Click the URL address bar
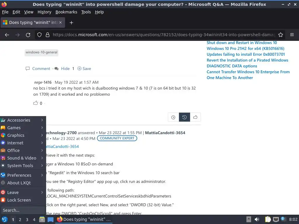 pyautogui.click(x=164, y=35)
